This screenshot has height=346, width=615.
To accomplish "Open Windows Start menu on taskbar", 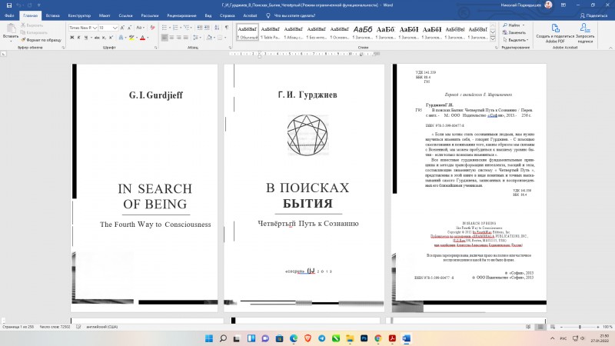I will coord(209,338).
